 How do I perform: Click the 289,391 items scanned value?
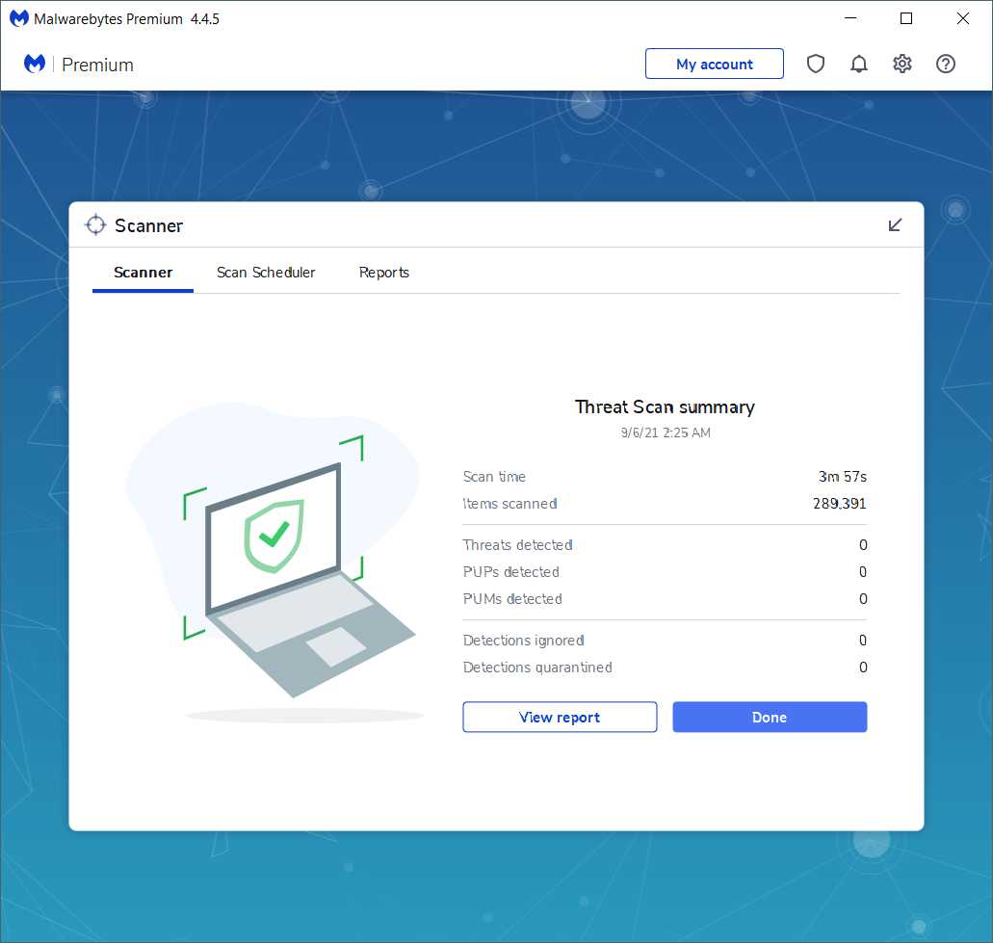pos(840,504)
